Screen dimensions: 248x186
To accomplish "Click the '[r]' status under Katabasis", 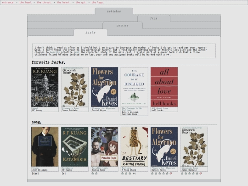I will tap(64, 173).
